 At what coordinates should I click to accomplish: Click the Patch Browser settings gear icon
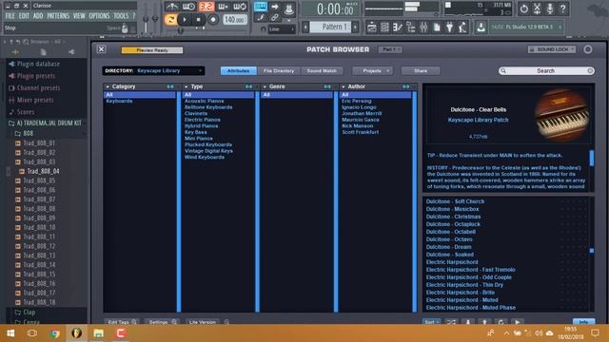point(588,49)
